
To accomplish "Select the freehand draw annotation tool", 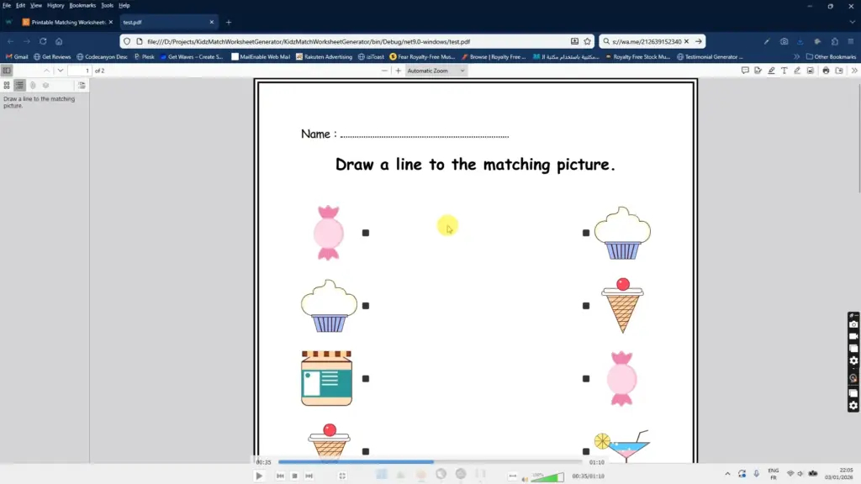I will [x=797, y=71].
